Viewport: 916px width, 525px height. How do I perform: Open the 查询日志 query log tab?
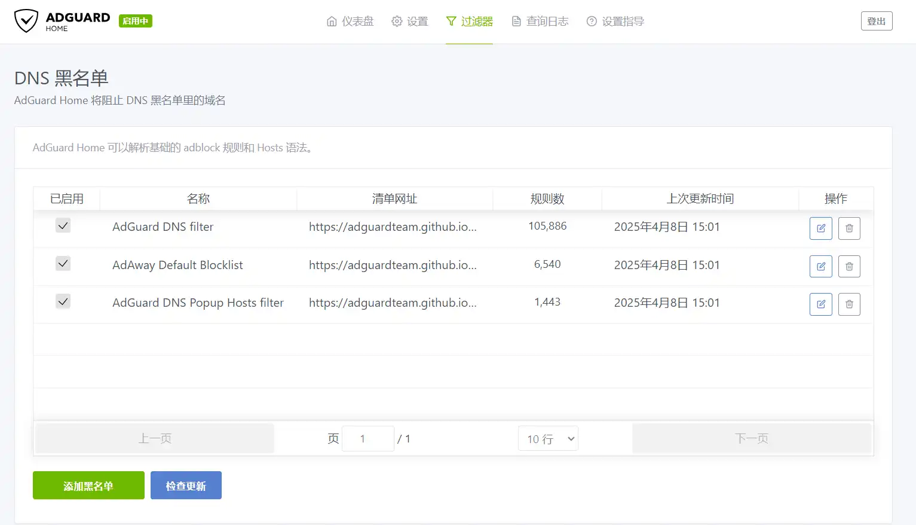pyautogui.click(x=540, y=22)
